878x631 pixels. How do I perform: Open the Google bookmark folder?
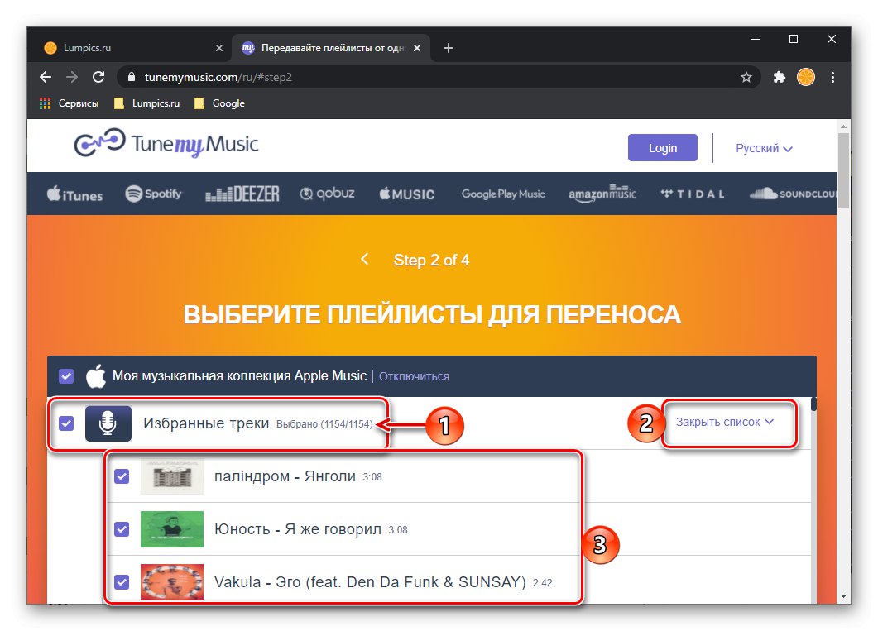point(219,103)
